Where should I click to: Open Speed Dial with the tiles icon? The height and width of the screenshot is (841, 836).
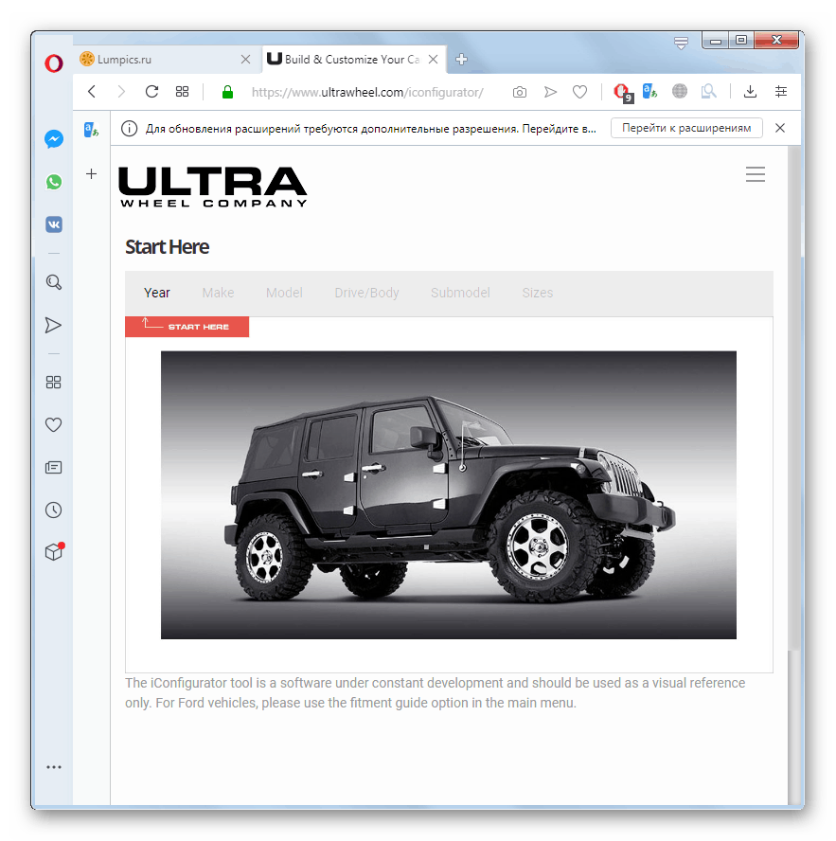point(54,382)
